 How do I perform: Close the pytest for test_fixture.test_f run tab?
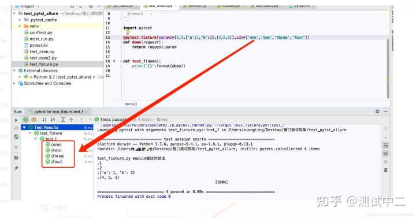click(x=87, y=112)
